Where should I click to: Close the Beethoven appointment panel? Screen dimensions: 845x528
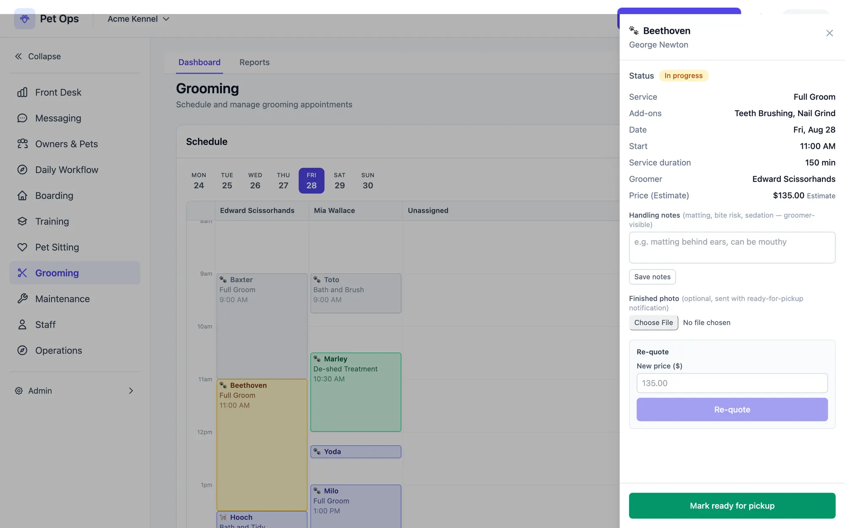829,33
